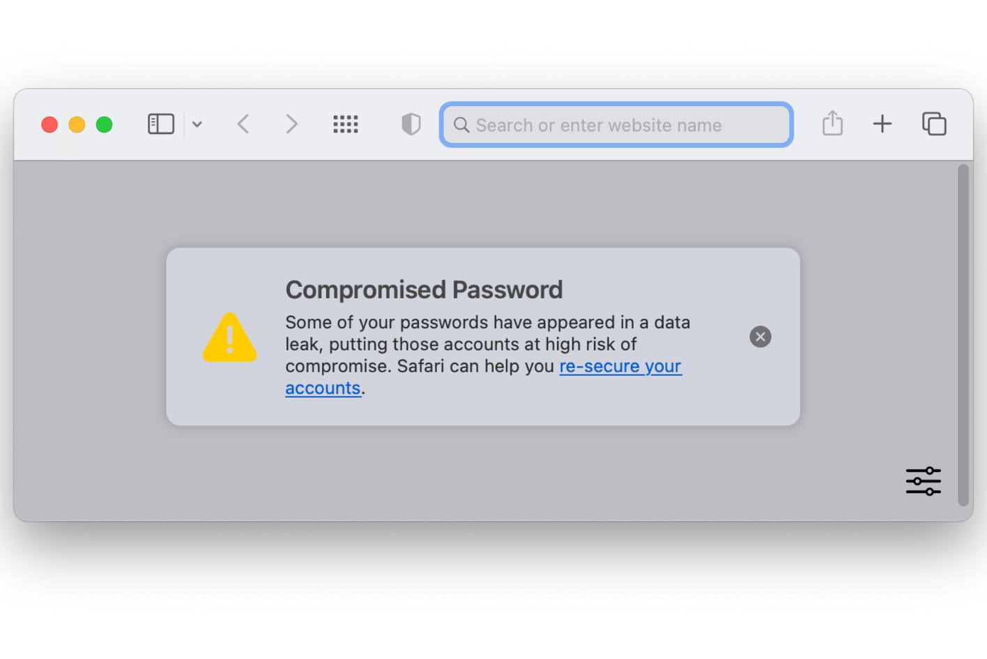Open the Share menu
This screenshot has height=659, width=987.
click(832, 123)
